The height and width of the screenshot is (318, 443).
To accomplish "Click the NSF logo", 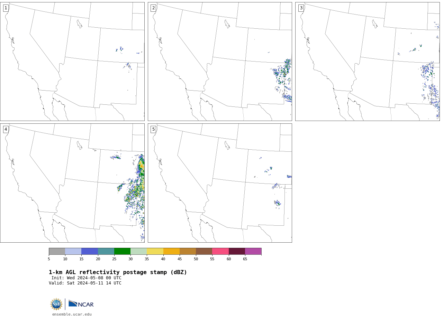I will 56,304.
